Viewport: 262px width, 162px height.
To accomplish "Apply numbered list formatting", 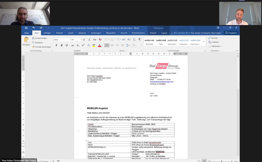I will tap(112, 39).
